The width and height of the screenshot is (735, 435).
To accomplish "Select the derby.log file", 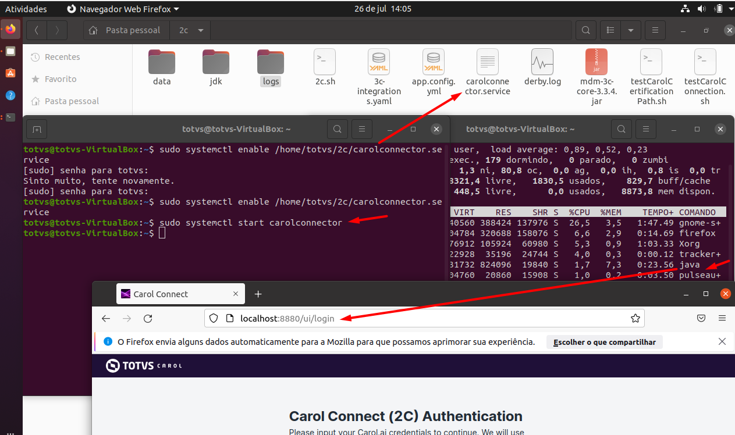I will pyautogui.click(x=542, y=67).
